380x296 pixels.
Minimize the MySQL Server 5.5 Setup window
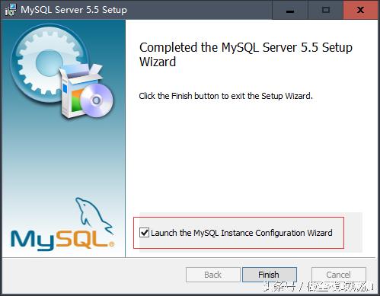290,10
